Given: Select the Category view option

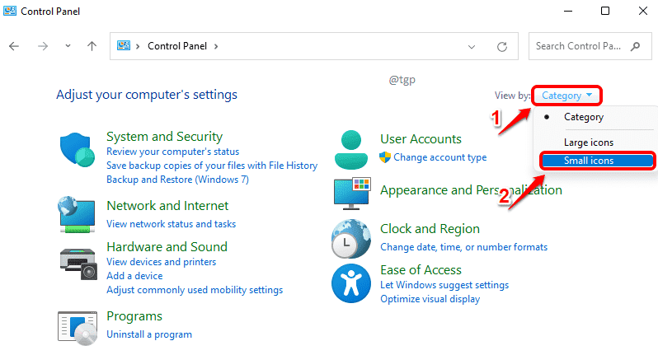Looking at the screenshot, I should [583, 117].
